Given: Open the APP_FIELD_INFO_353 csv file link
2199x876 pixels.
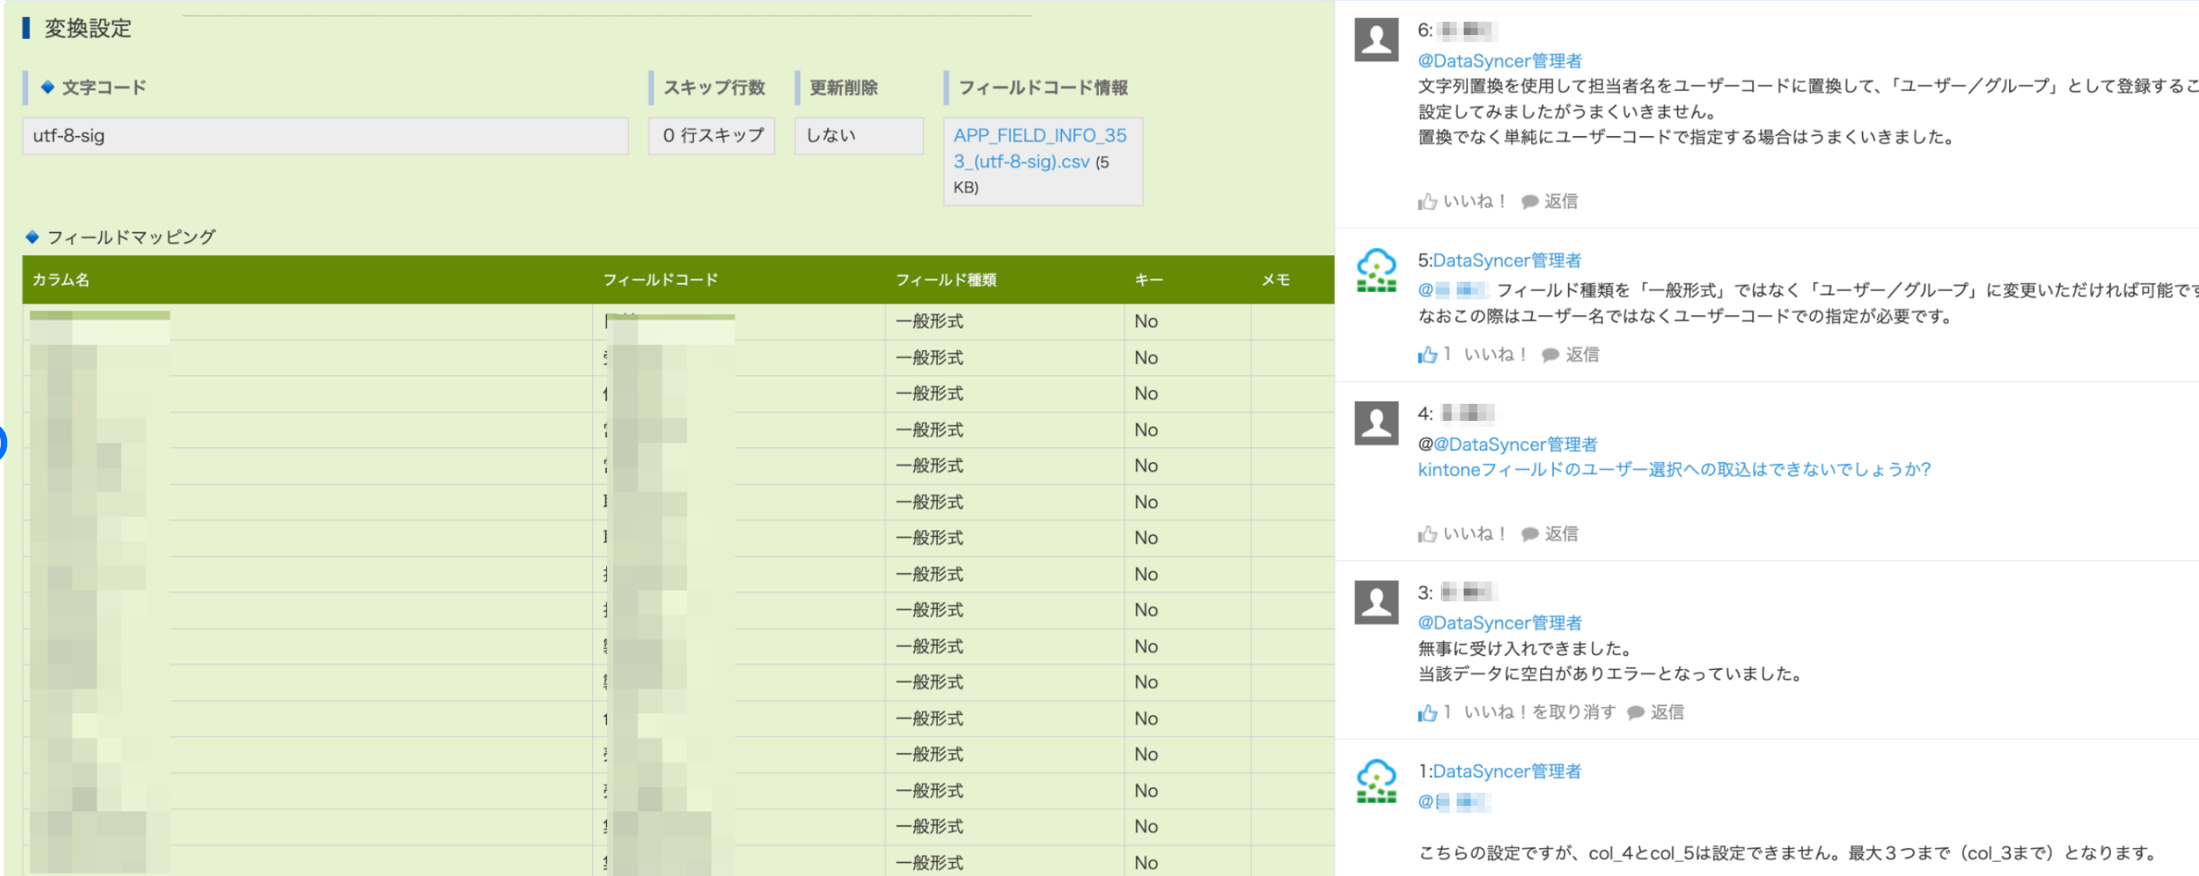Looking at the screenshot, I should (1039, 148).
